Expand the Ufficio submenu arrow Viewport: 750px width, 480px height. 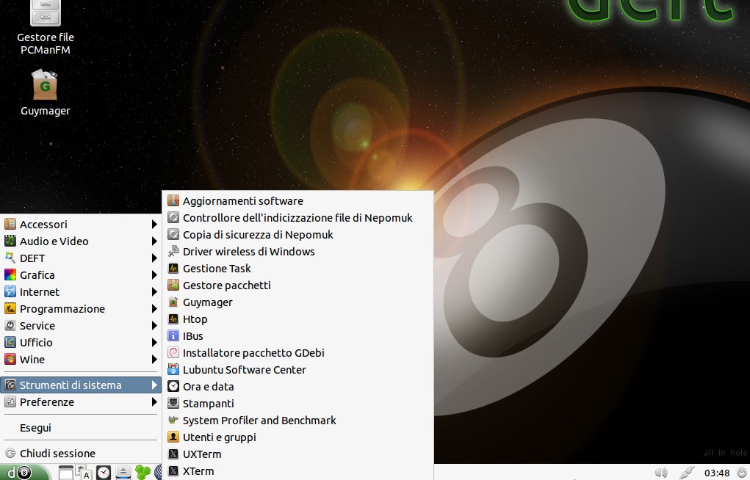[x=154, y=342]
